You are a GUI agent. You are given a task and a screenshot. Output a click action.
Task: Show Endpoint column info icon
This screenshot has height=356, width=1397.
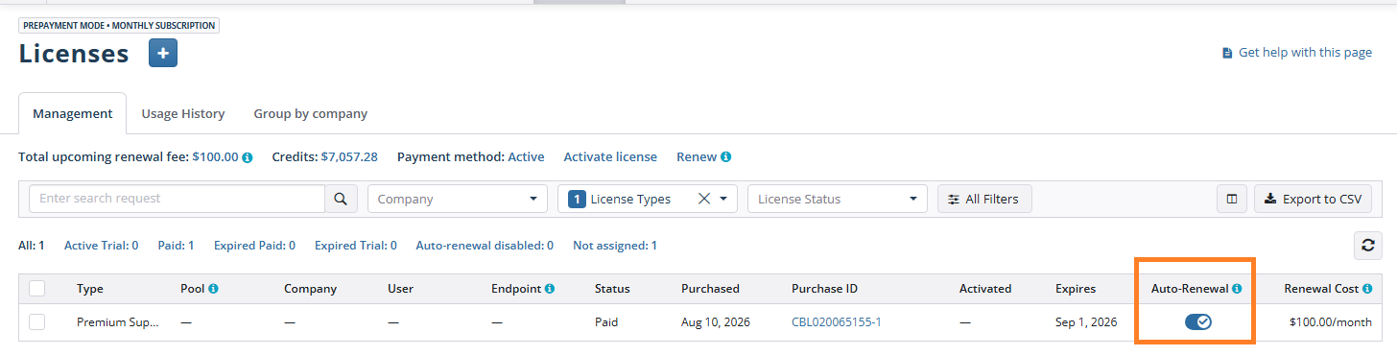pyautogui.click(x=549, y=288)
